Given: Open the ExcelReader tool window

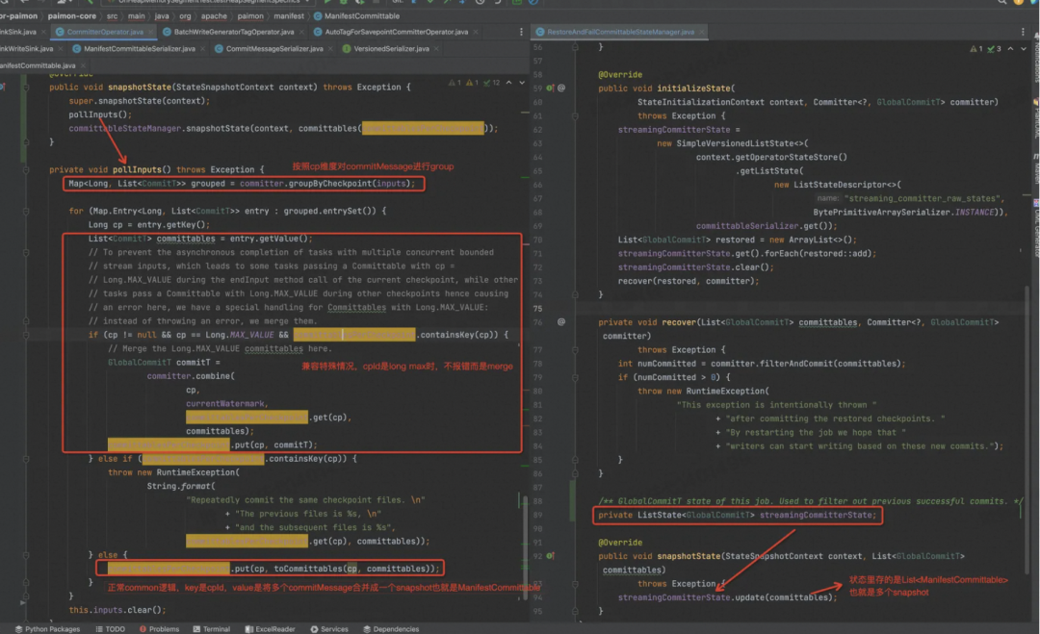Looking at the screenshot, I should coord(273,628).
